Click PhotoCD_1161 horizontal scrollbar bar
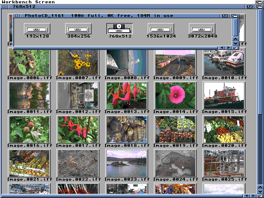The image size is (264, 198). tap(115, 48)
